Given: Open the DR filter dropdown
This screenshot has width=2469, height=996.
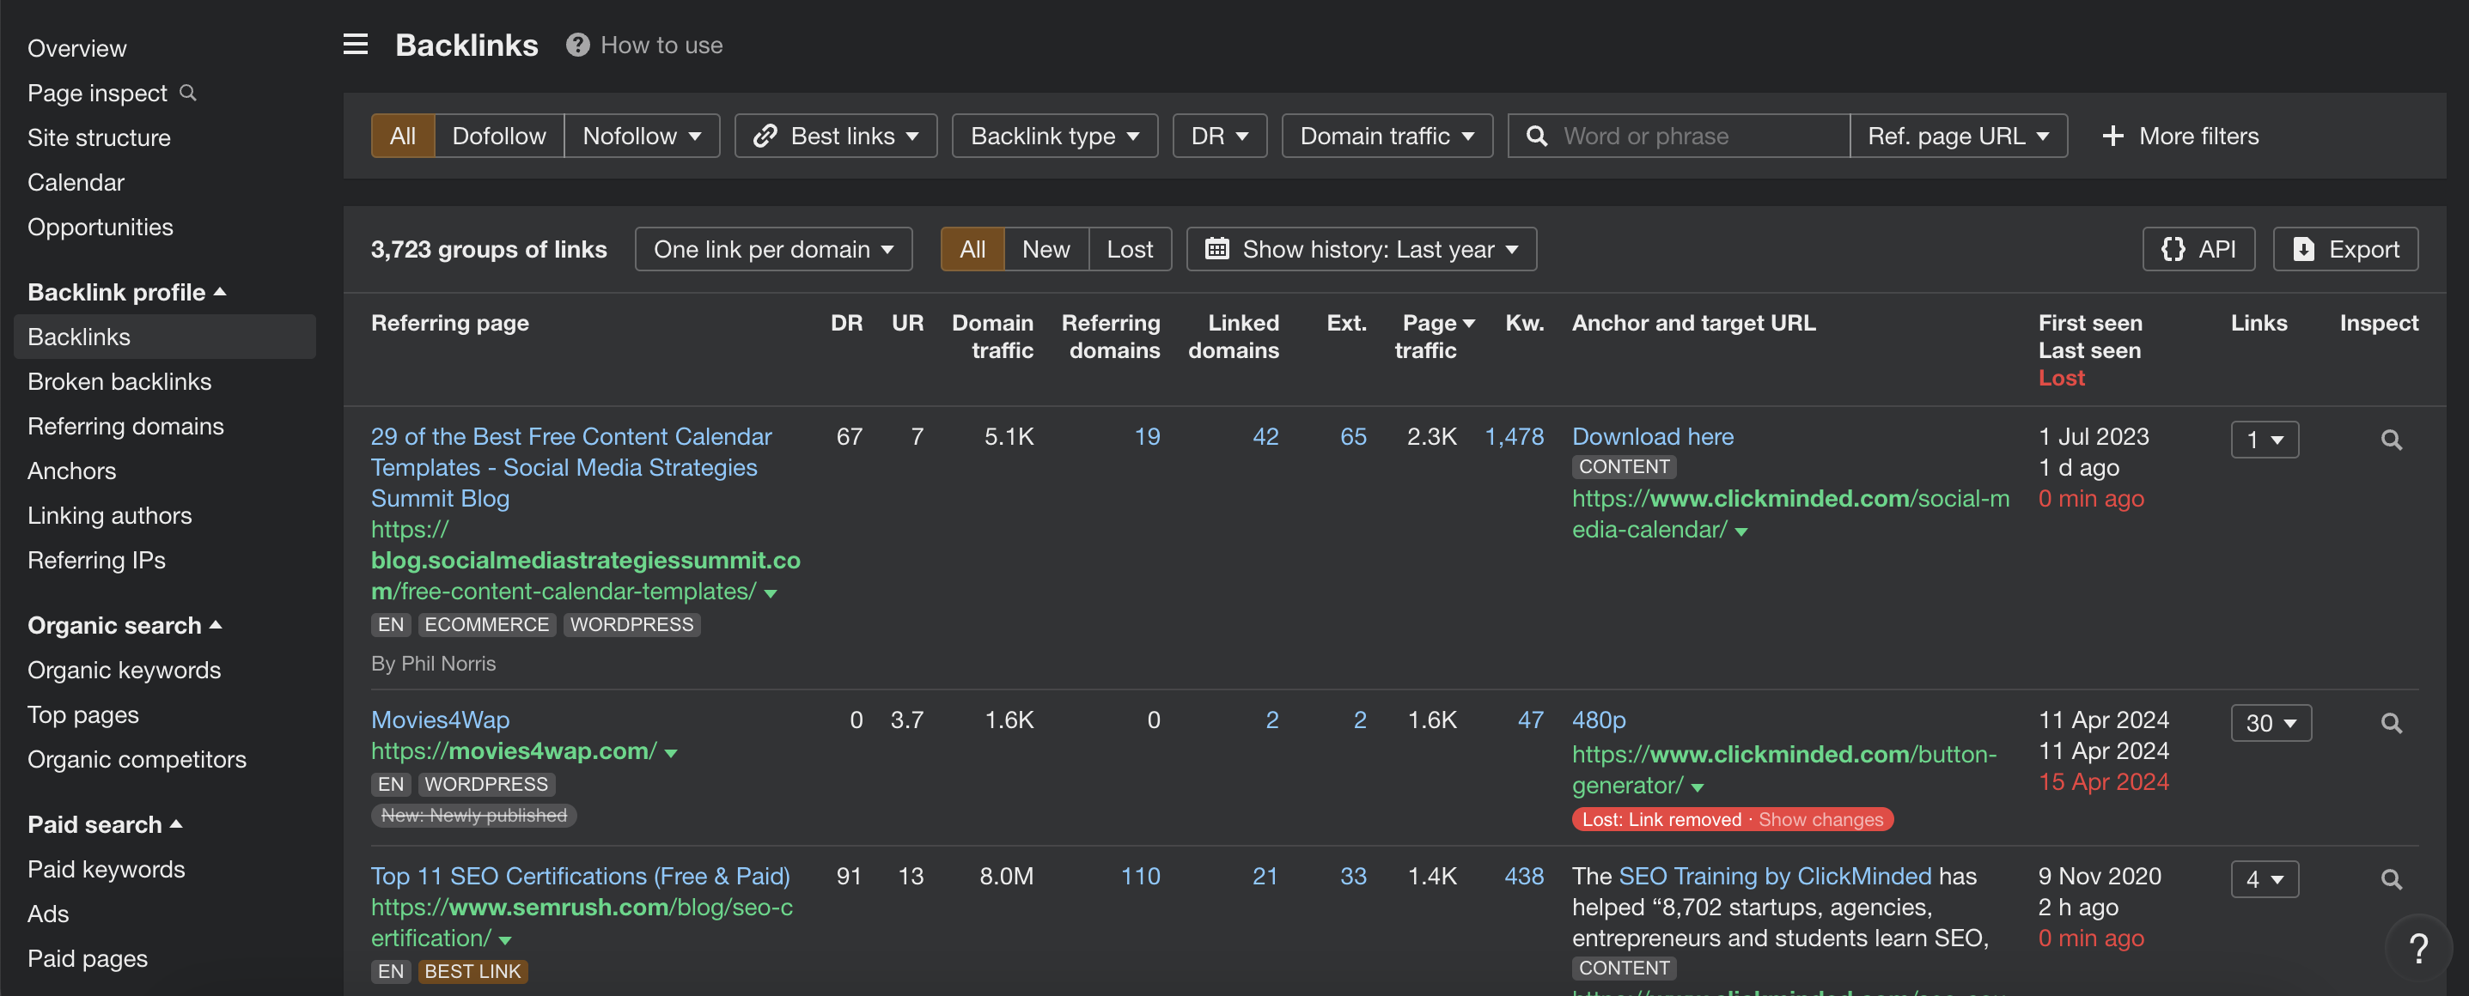Looking at the screenshot, I should coord(1218,135).
